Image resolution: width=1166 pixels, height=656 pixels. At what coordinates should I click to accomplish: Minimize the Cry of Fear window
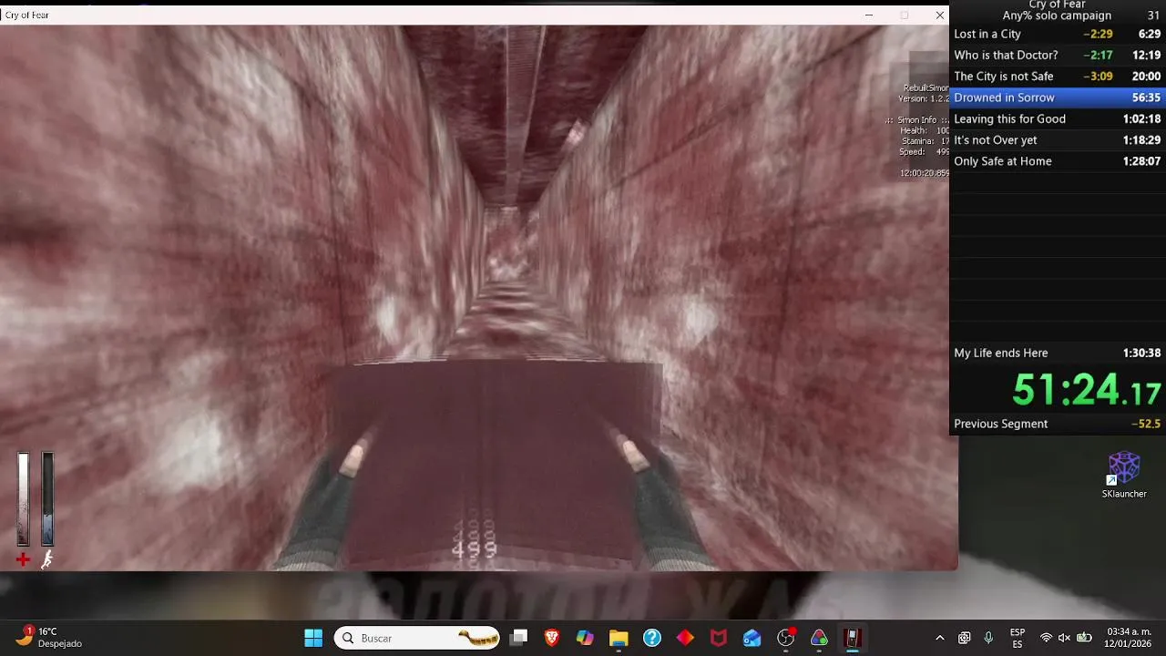869,15
